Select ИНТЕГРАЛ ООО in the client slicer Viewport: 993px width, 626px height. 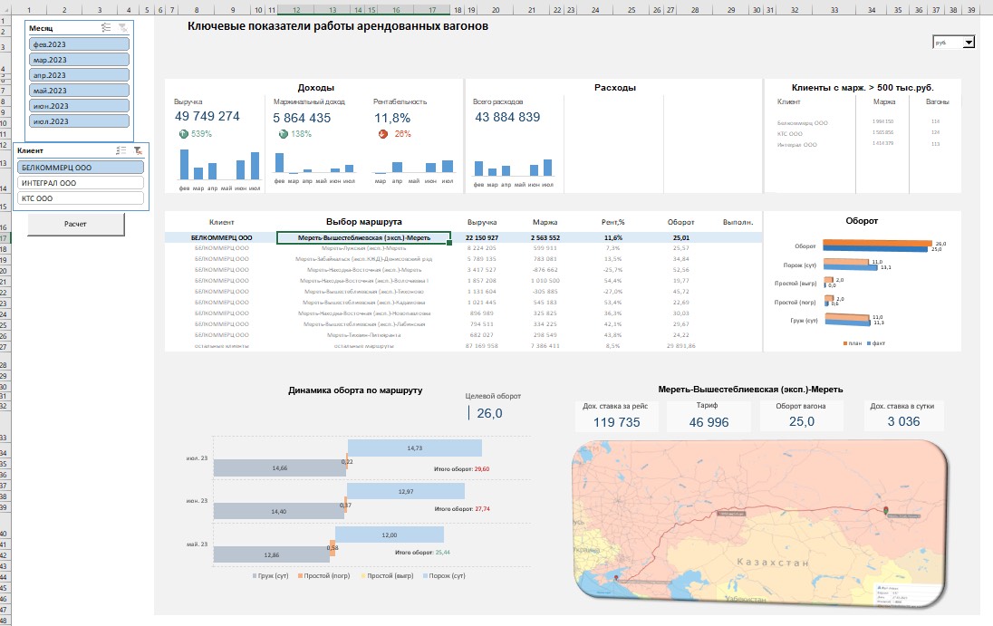[81, 182]
